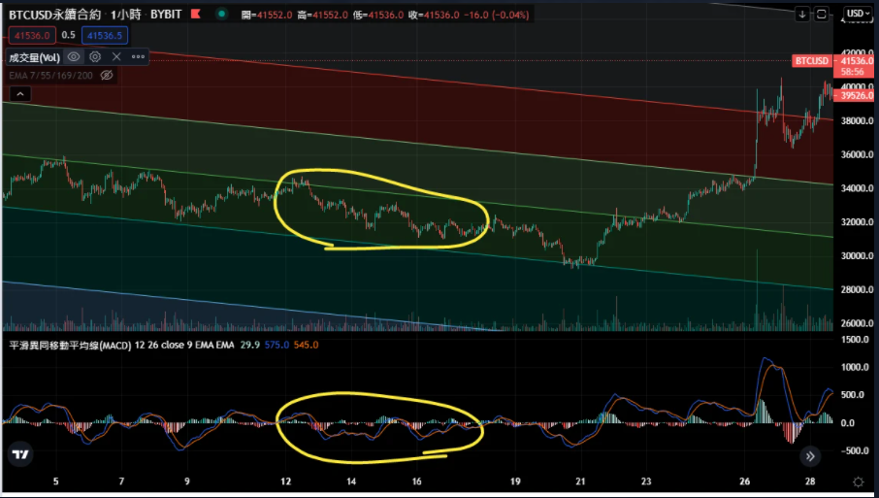
Task: Click the 34000.0 label on price axis
Action: point(857,188)
